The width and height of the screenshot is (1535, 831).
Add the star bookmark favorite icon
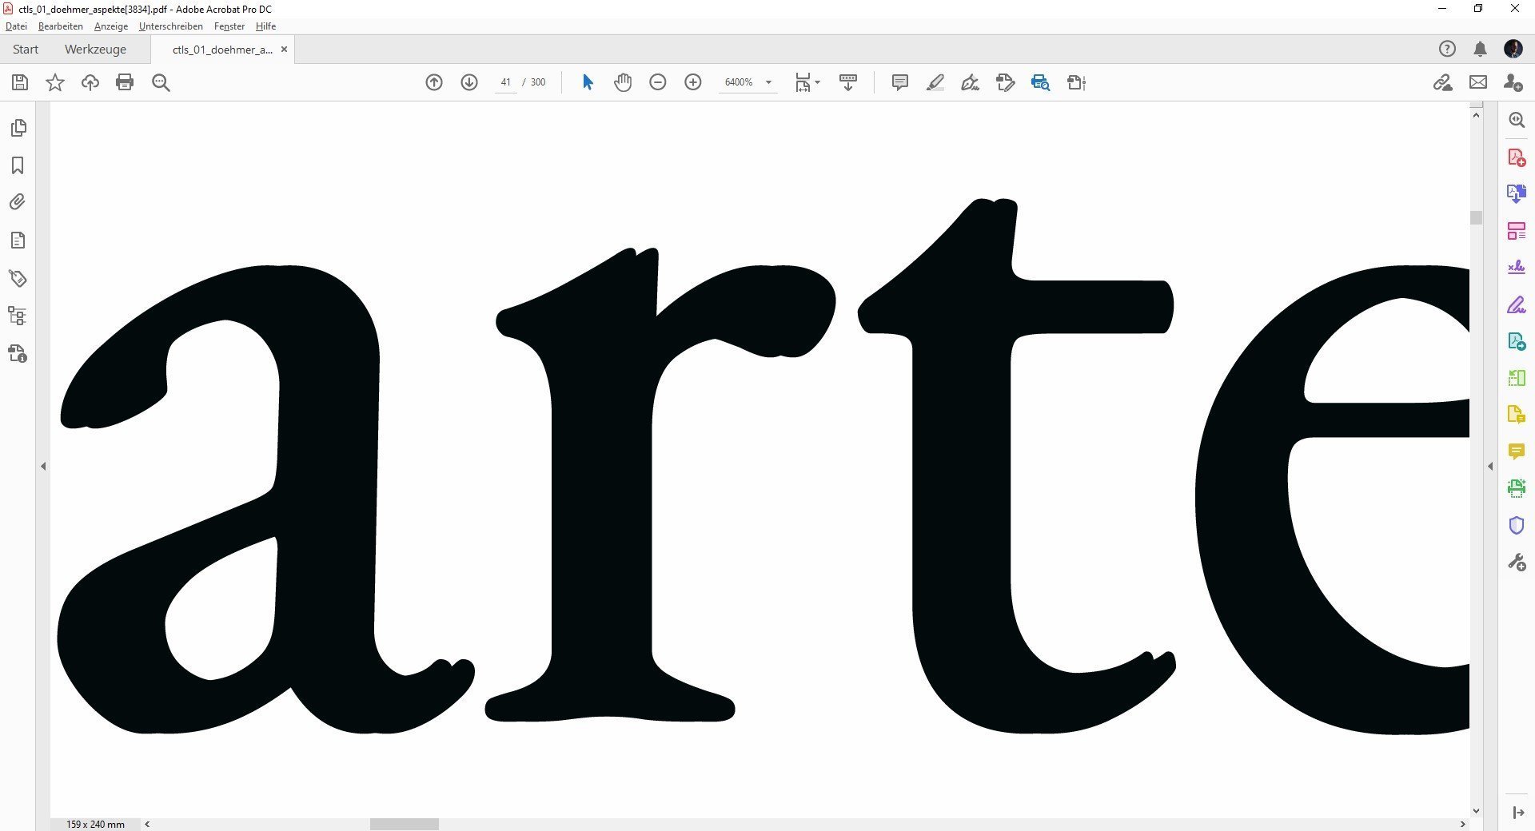(55, 82)
